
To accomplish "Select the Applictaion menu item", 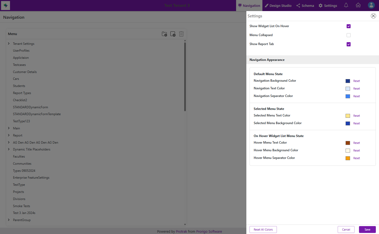I will [x=21, y=58].
